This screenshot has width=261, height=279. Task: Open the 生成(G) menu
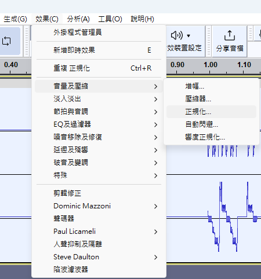(15, 19)
